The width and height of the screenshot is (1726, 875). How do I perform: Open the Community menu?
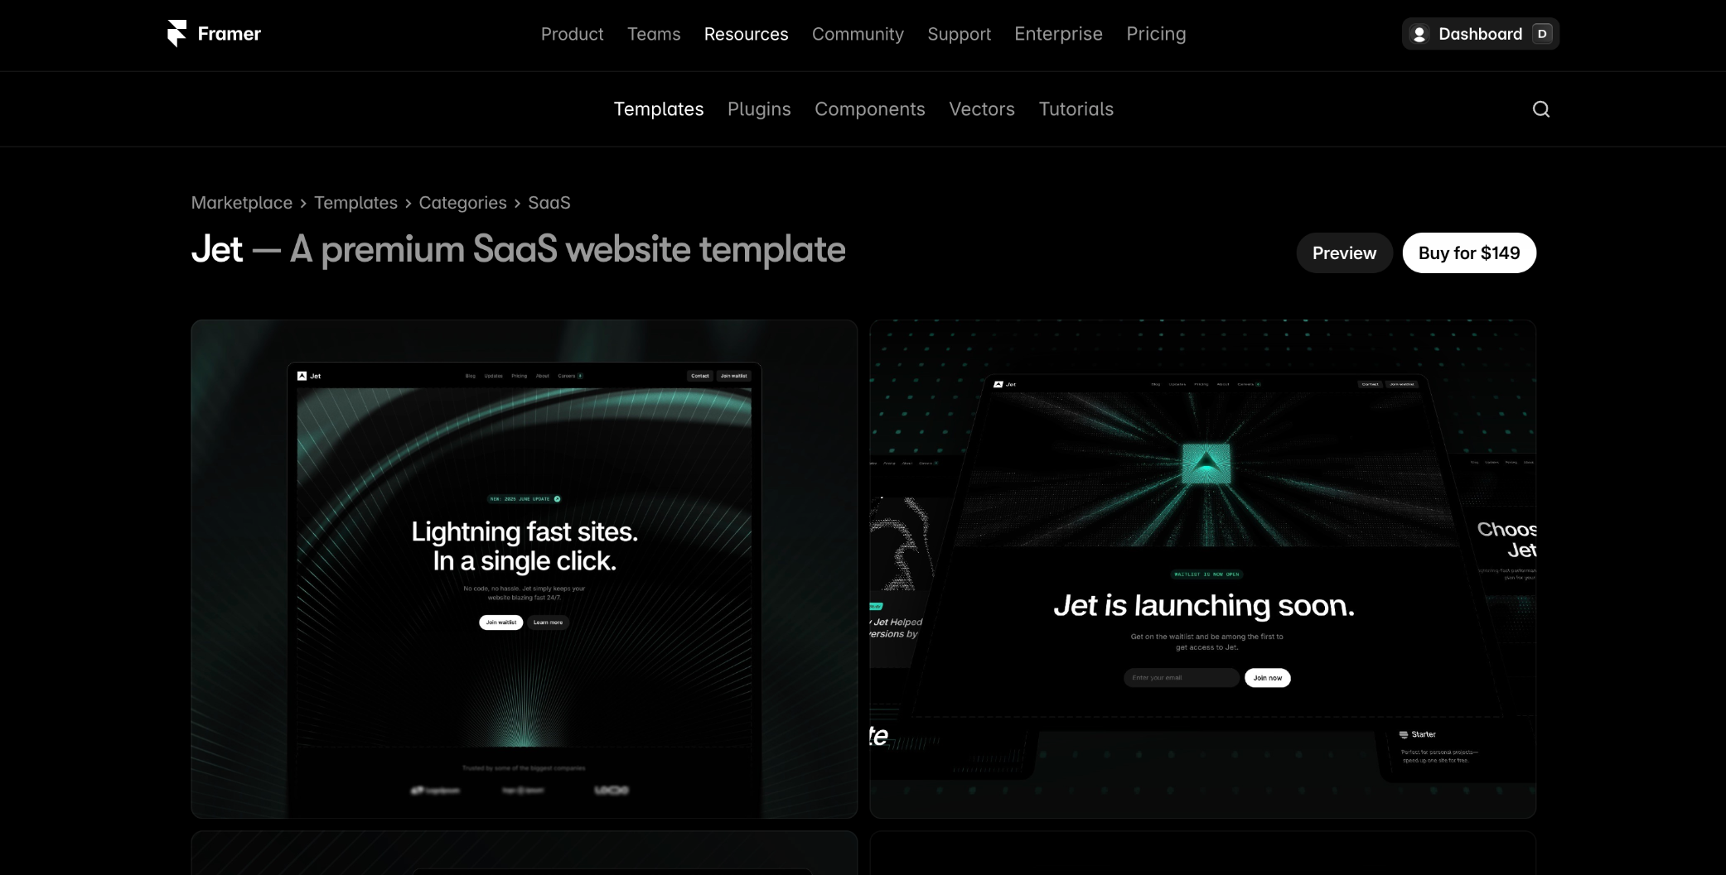pos(858,34)
